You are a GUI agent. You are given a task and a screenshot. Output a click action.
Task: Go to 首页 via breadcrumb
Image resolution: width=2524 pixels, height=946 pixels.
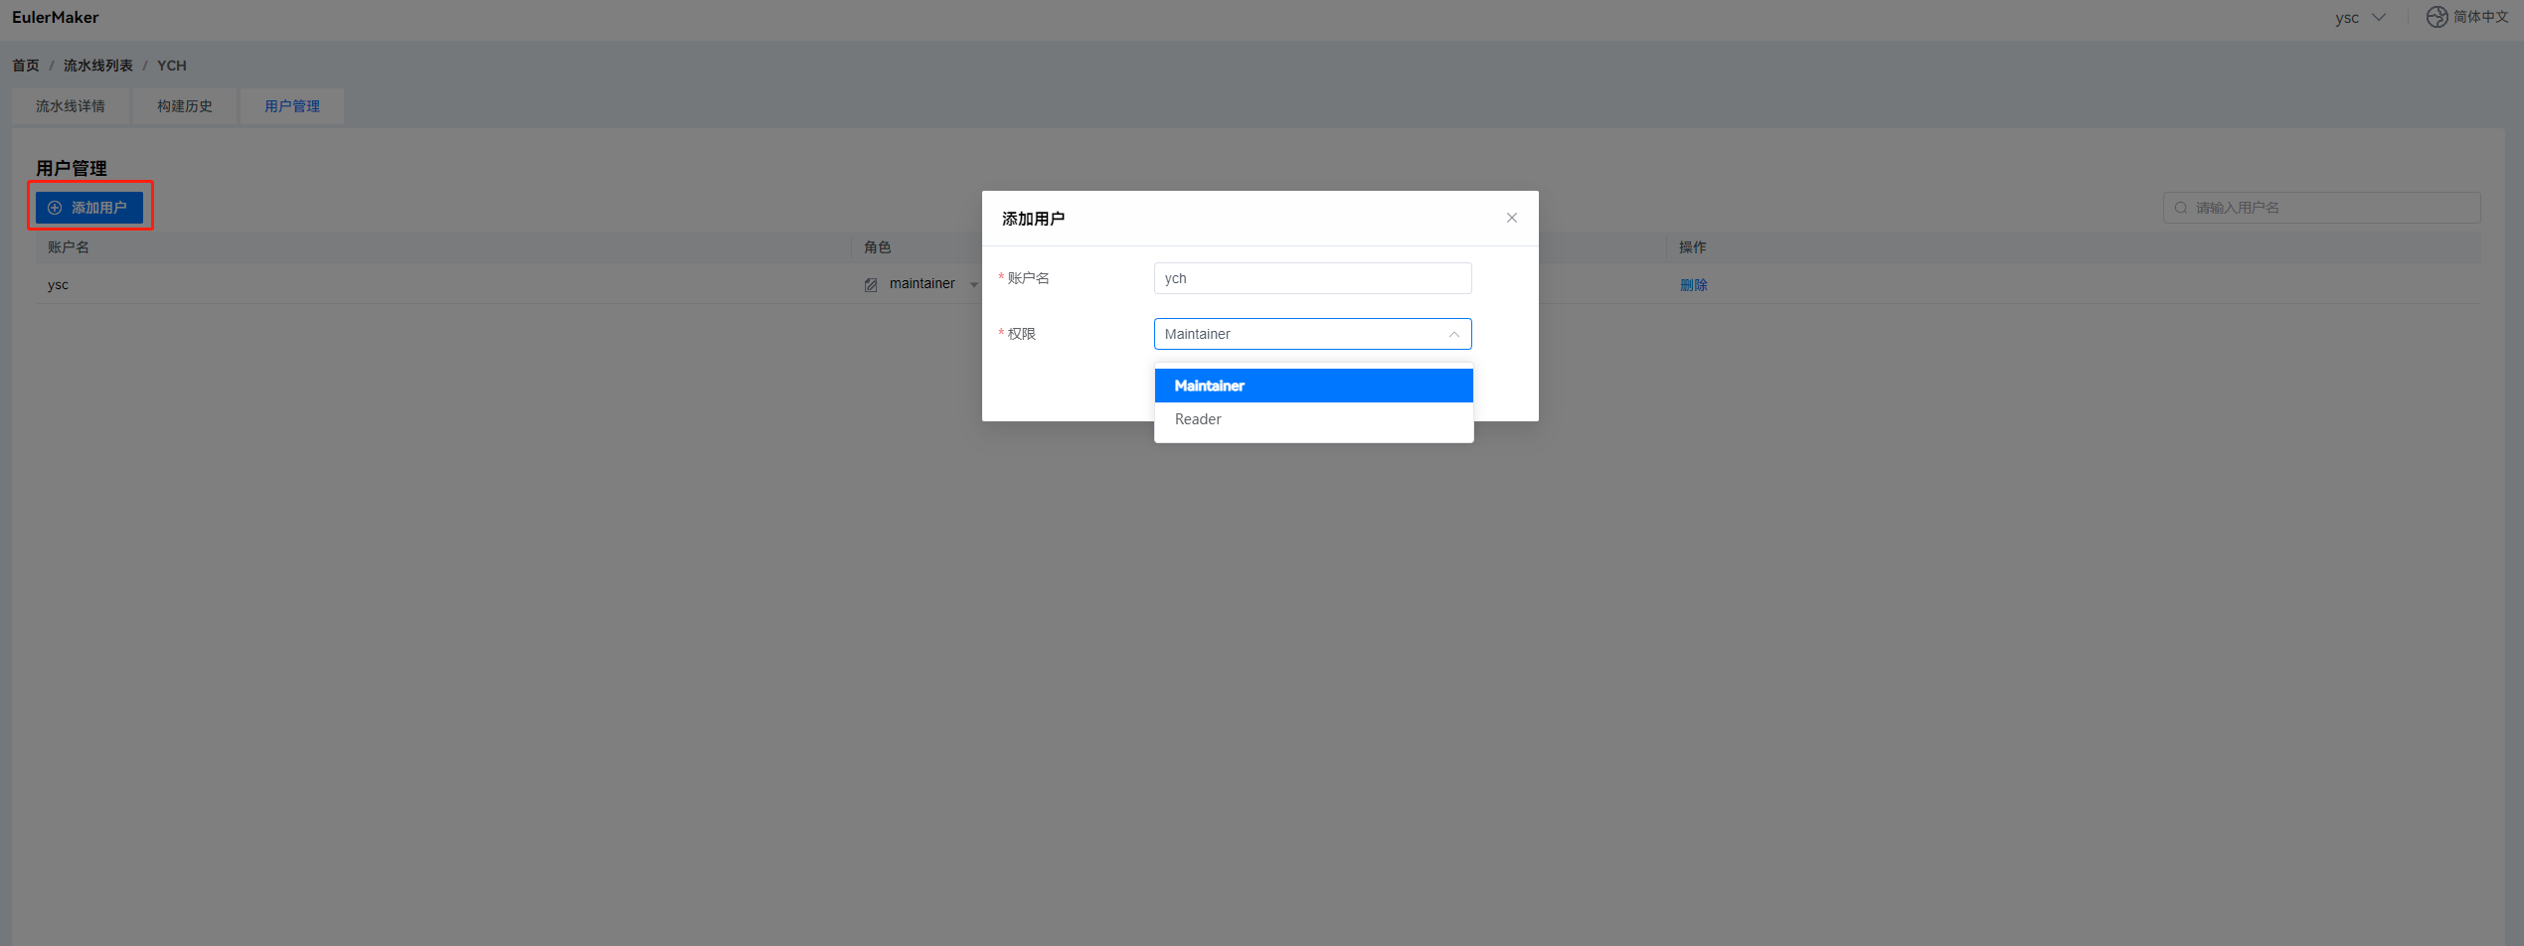coord(26,66)
